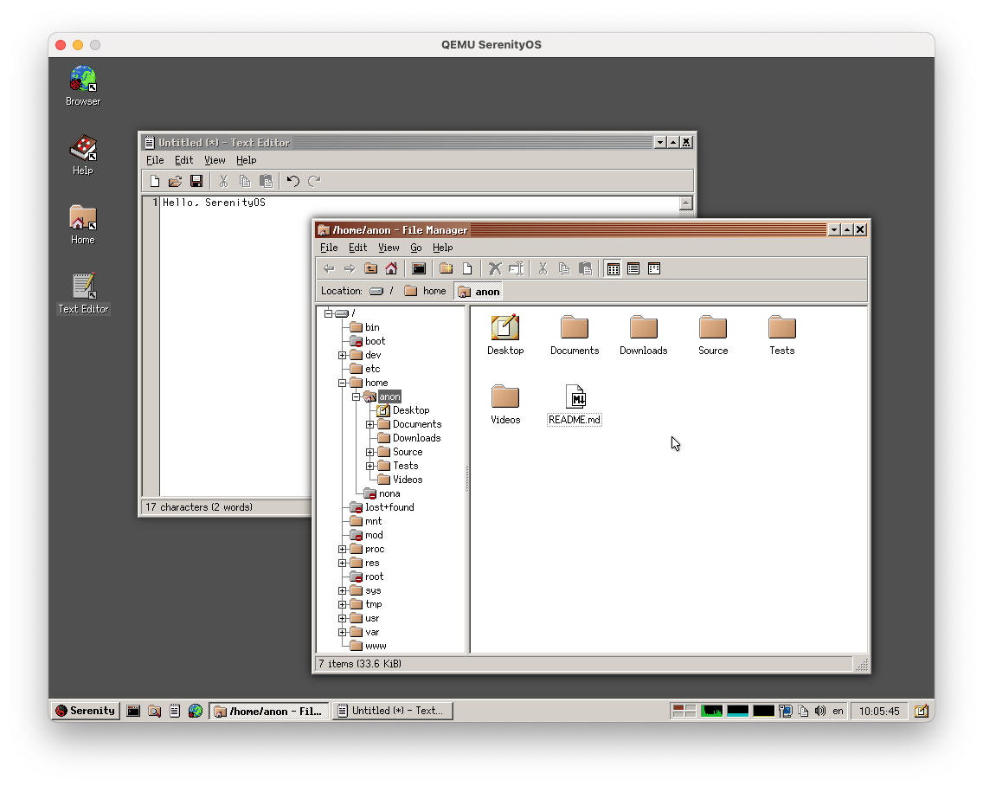
Task: Click /home/anon File Manager taskbar button
Action: pyautogui.click(x=268, y=711)
